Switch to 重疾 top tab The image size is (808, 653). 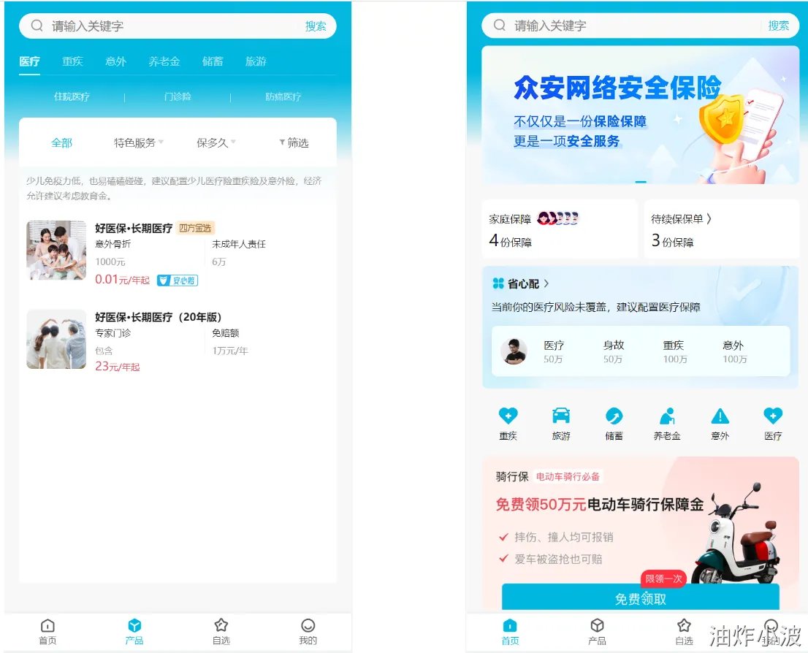pos(72,61)
